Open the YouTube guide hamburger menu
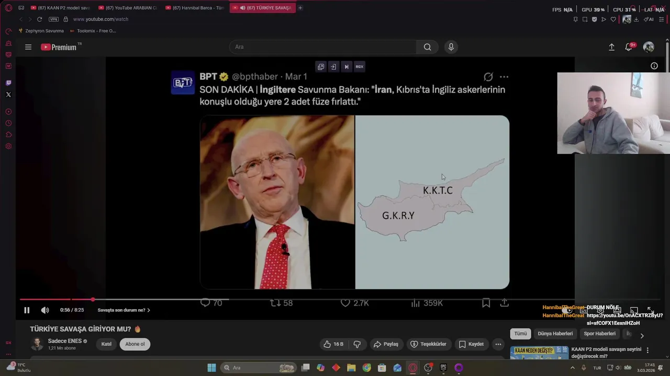The height and width of the screenshot is (376, 670). pyautogui.click(x=28, y=47)
